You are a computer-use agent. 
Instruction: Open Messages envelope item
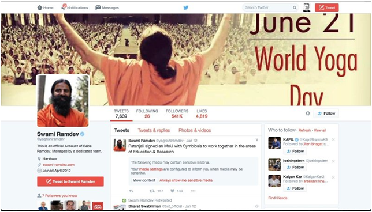click(107, 8)
